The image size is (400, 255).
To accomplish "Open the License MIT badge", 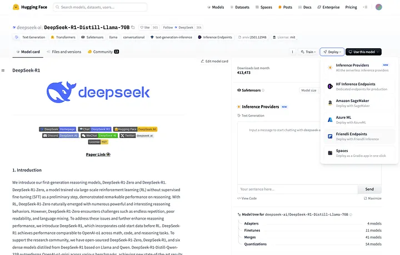I will pos(98,142).
